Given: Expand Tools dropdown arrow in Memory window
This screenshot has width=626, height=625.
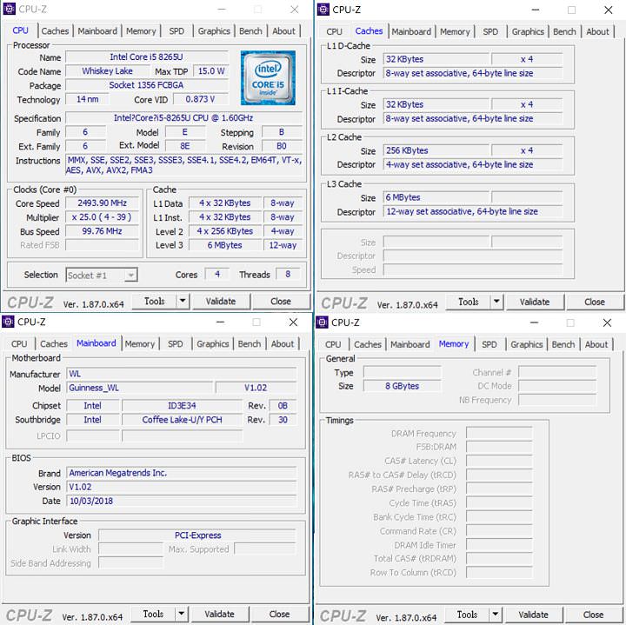Looking at the screenshot, I should point(496,615).
